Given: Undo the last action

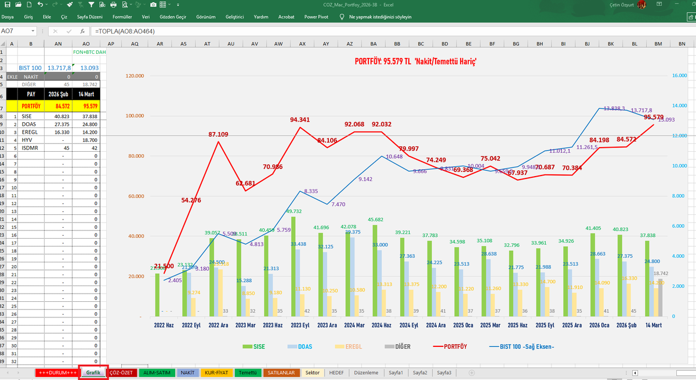Looking at the screenshot, I should 40,5.
